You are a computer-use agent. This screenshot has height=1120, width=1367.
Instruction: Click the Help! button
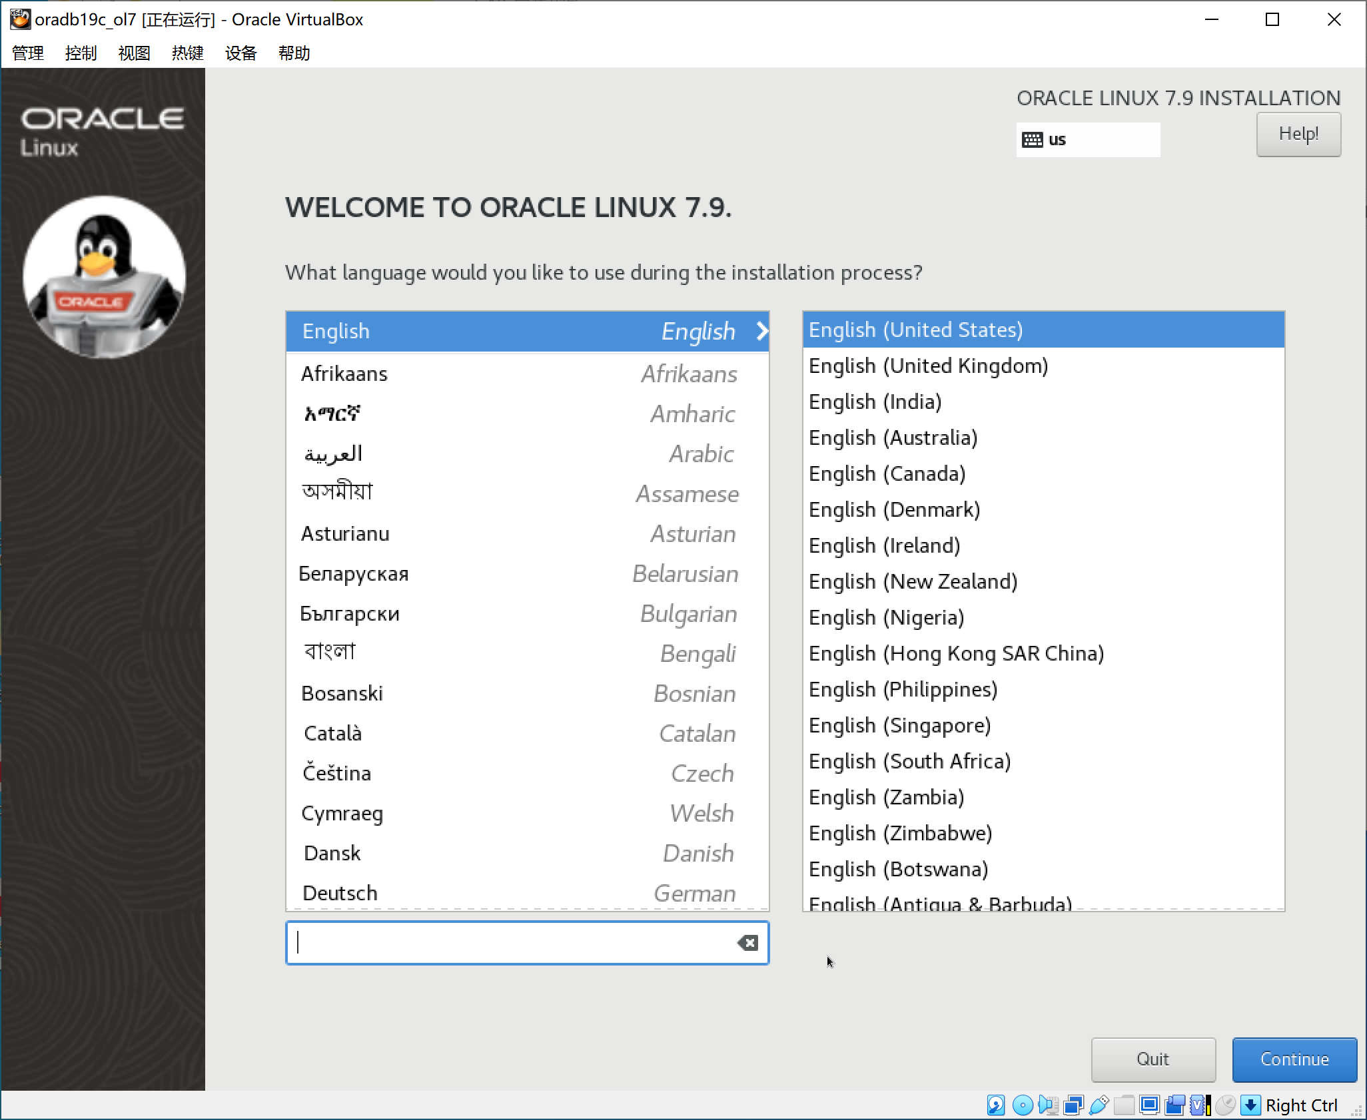coord(1298,135)
